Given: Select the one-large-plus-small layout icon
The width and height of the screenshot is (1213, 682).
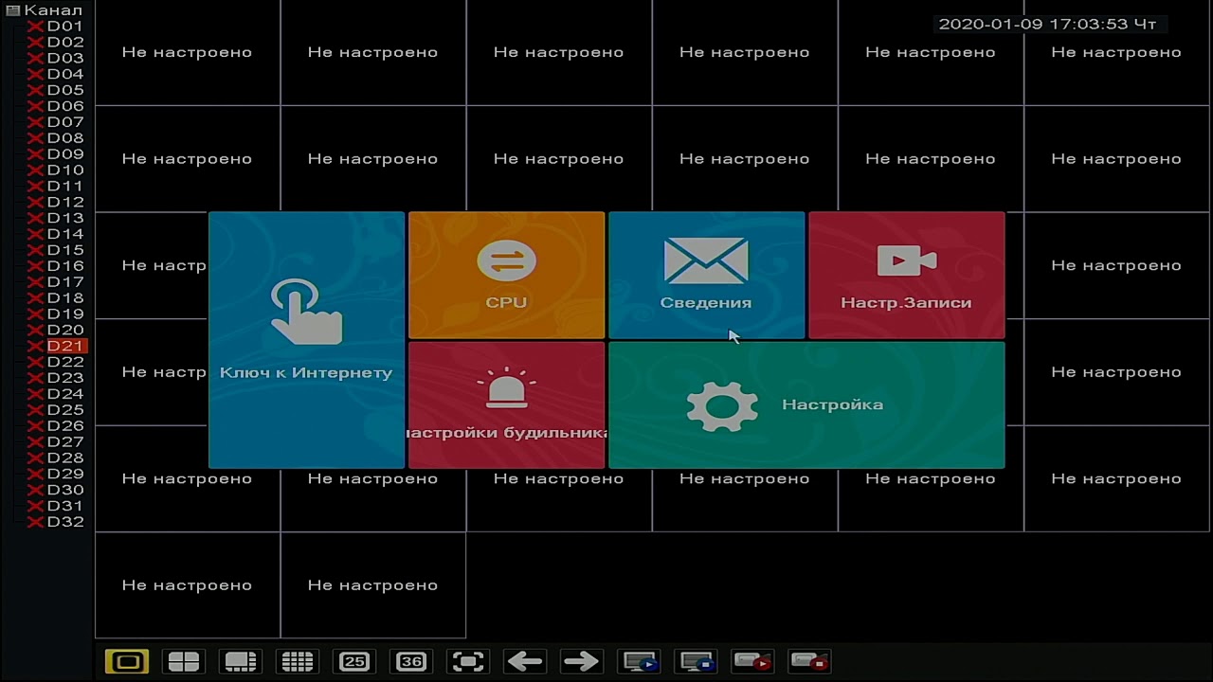Looking at the screenshot, I should pos(241,661).
